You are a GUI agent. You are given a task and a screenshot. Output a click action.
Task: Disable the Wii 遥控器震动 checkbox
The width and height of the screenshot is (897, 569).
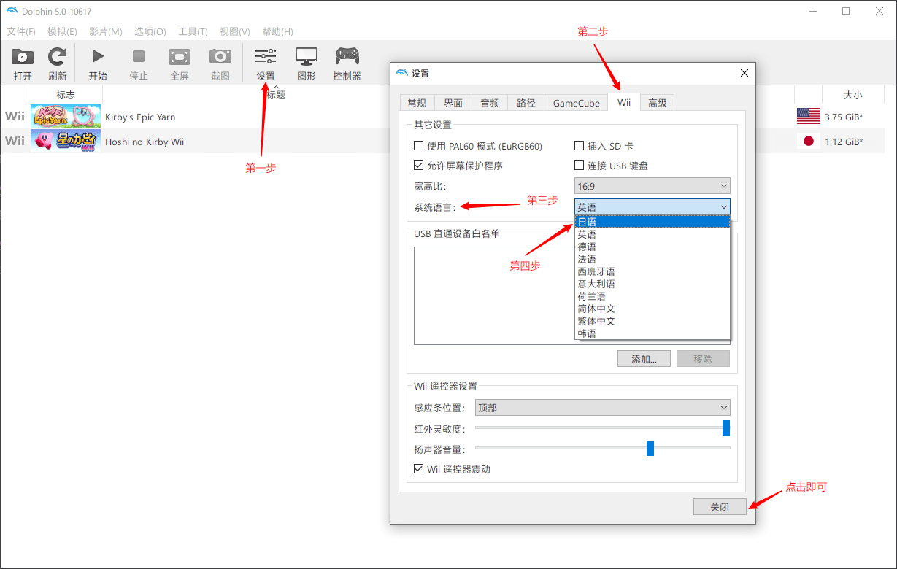(x=419, y=469)
